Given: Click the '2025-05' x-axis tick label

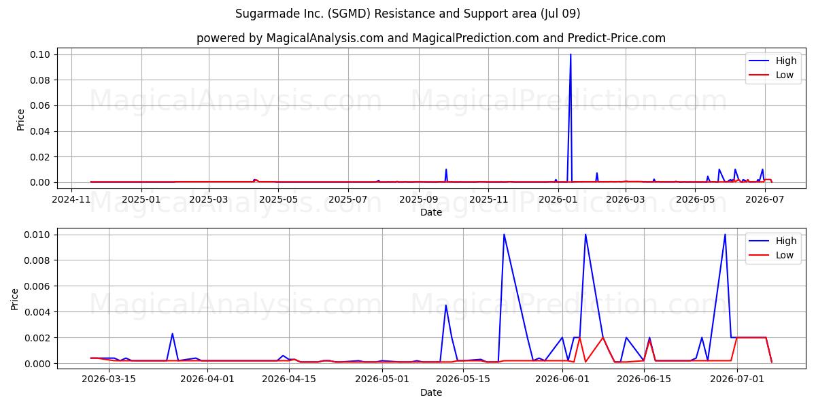Looking at the screenshot, I should (x=279, y=199).
